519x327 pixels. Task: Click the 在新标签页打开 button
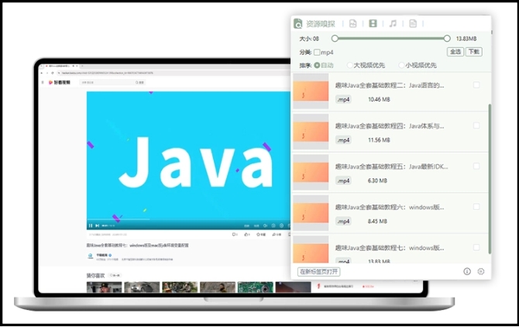pos(318,272)
